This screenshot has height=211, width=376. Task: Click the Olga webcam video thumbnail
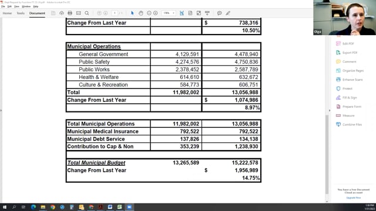(345, 18)
